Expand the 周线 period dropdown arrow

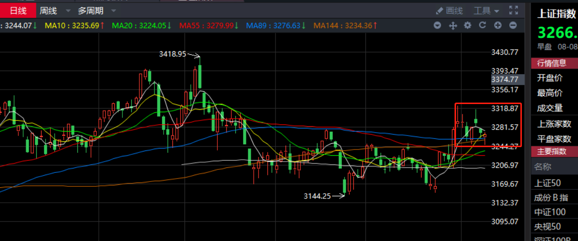tap(67, 11)
